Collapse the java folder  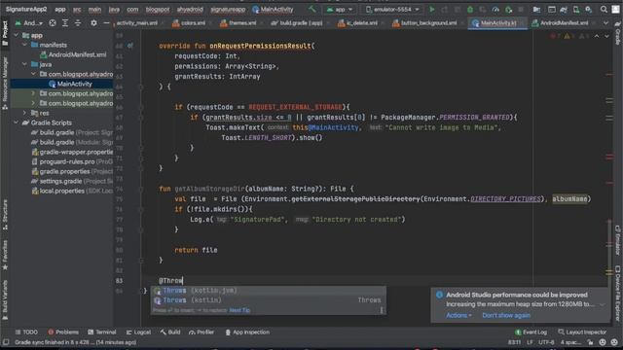(24, 64)
